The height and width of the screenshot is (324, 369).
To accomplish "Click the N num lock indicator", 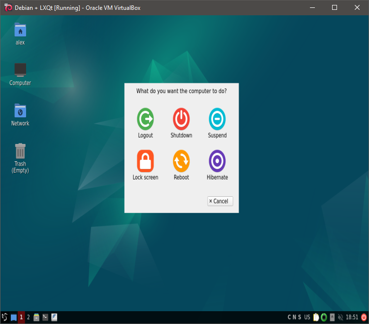I will 294,317.
